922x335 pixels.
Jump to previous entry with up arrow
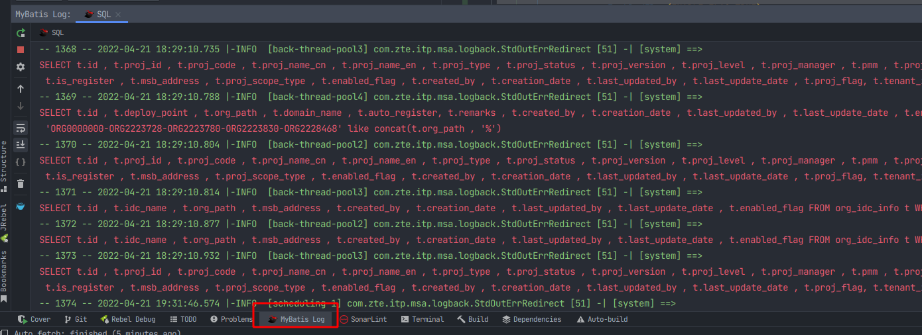(x=21, y=89)
